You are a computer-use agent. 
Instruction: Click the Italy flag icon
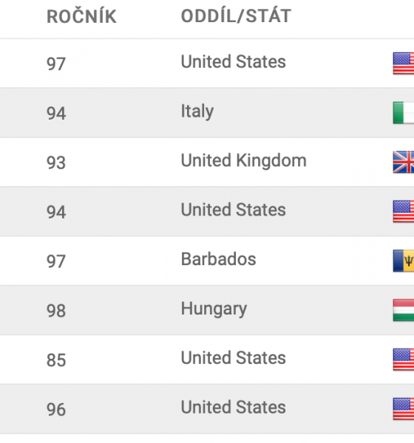click(x=404, y=113)
